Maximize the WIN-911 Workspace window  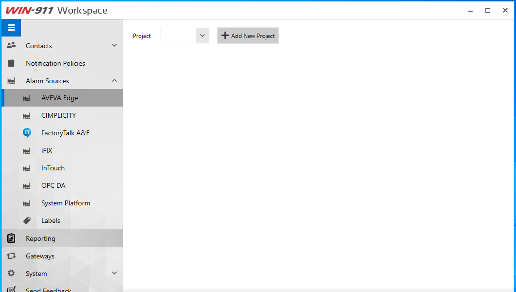tap(488, 11)
